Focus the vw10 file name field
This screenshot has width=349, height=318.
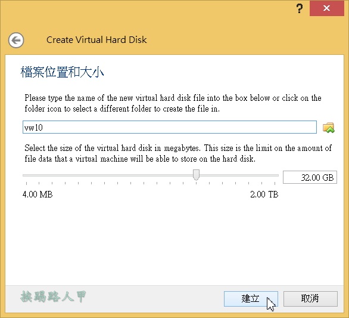pyautogui.click(x=170, y=127)
